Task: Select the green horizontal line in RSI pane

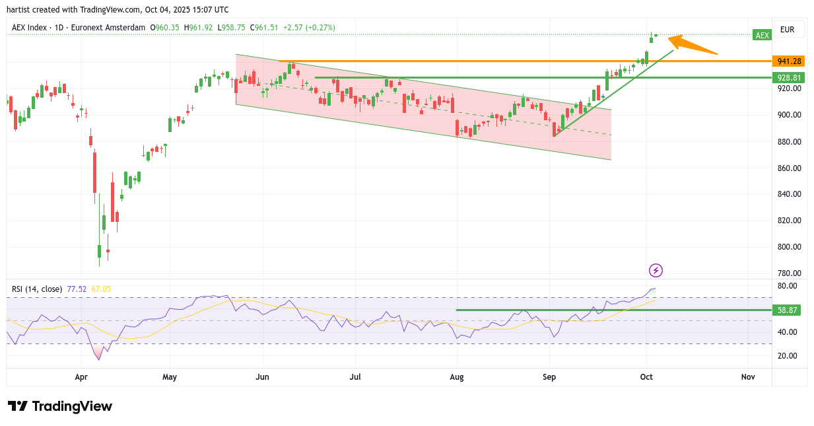Action: tap(594, 310)
